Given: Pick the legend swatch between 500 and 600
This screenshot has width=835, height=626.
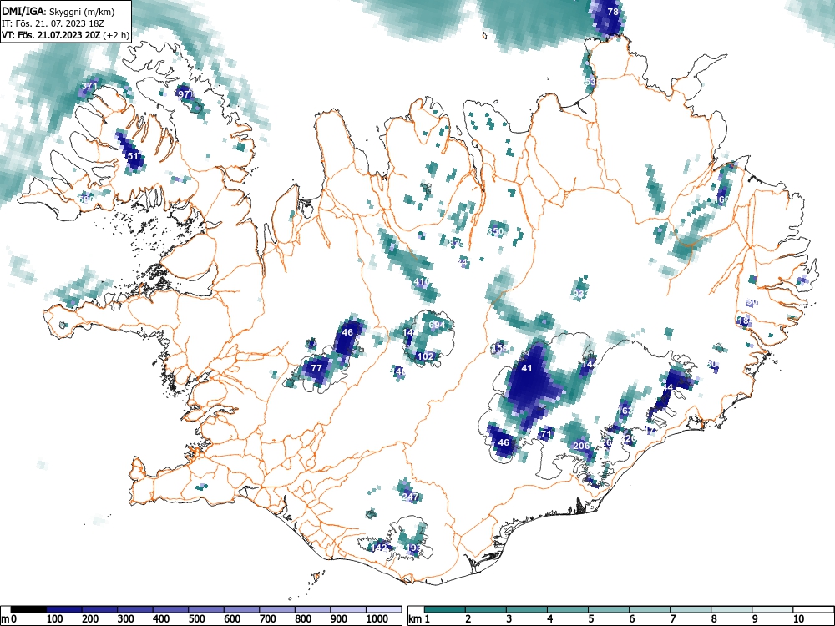Looking at the screenshot, I should pos(206,609).
